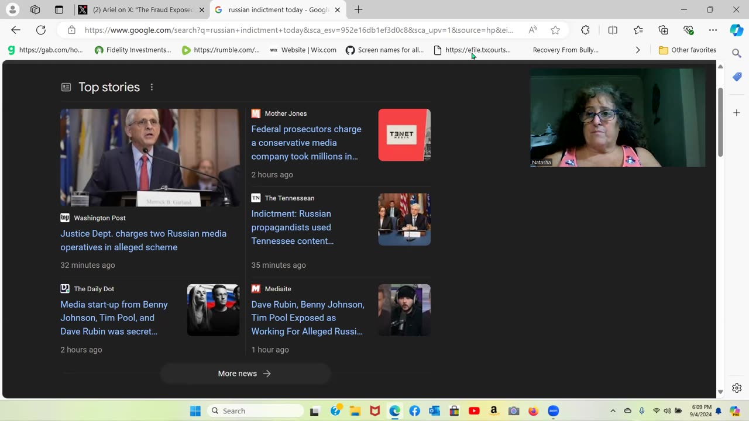Open Task View on the taskbar
The image size is (749, 421).
[315, 411]
